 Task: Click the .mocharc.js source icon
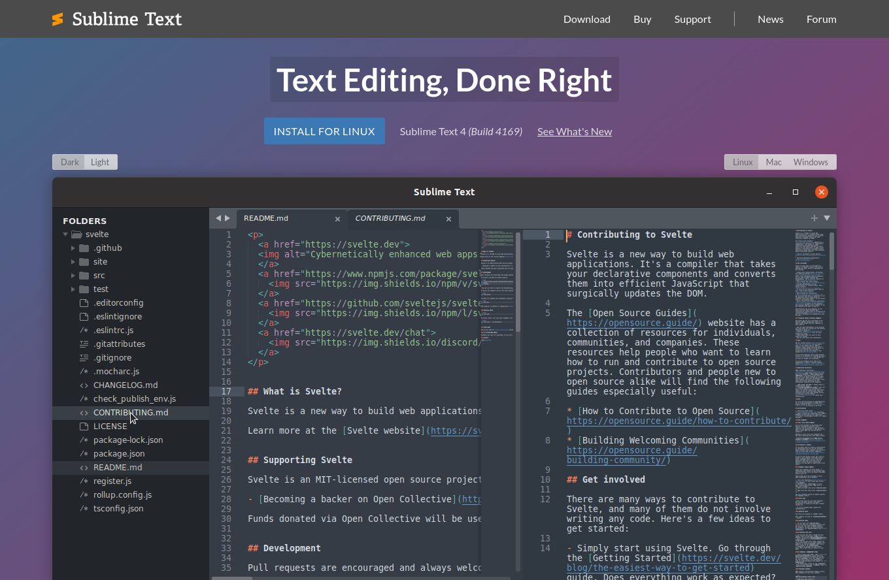click(84, 372)
